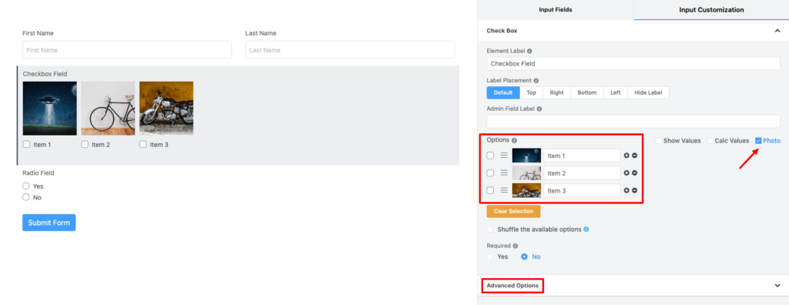Tick the Show Values checkbox
This screenshot has height=305, width=789.
click(658, 141)
